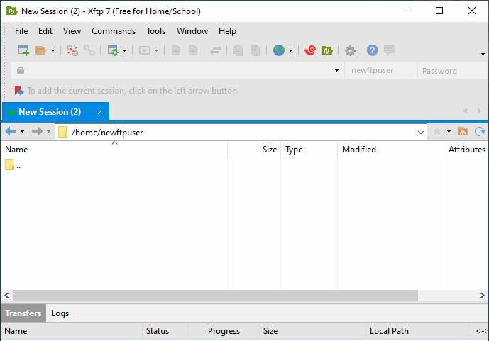Click the Reconnect chain icon

89,50
